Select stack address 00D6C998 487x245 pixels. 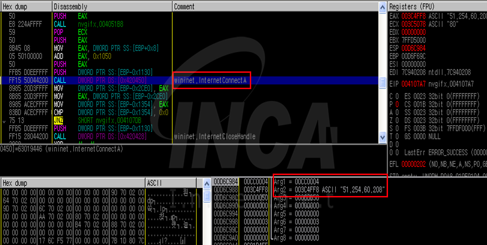(x=226, y=222)
